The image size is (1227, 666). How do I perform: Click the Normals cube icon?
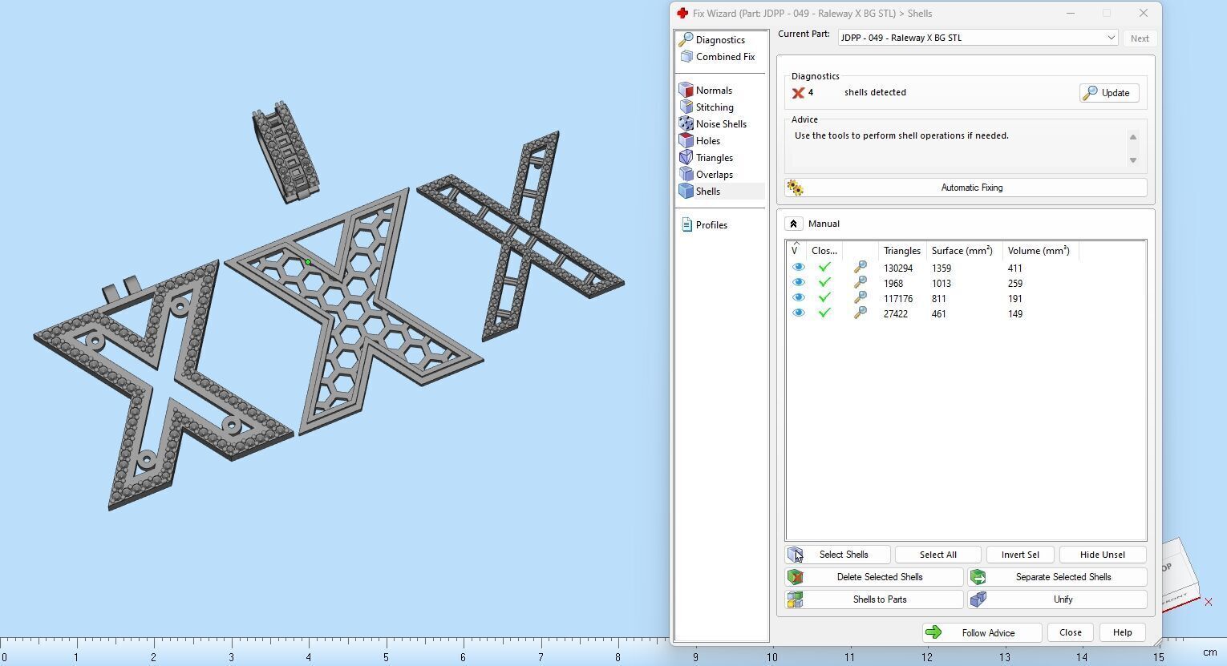[686, 91]
